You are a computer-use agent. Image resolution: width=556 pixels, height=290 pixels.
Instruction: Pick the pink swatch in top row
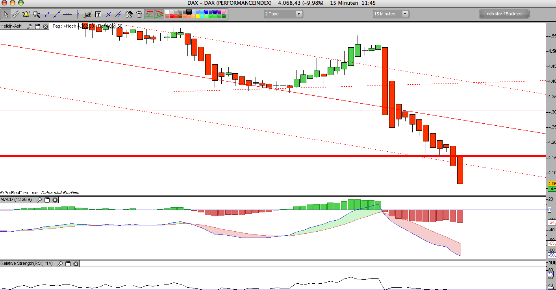[x=223, y=11]
